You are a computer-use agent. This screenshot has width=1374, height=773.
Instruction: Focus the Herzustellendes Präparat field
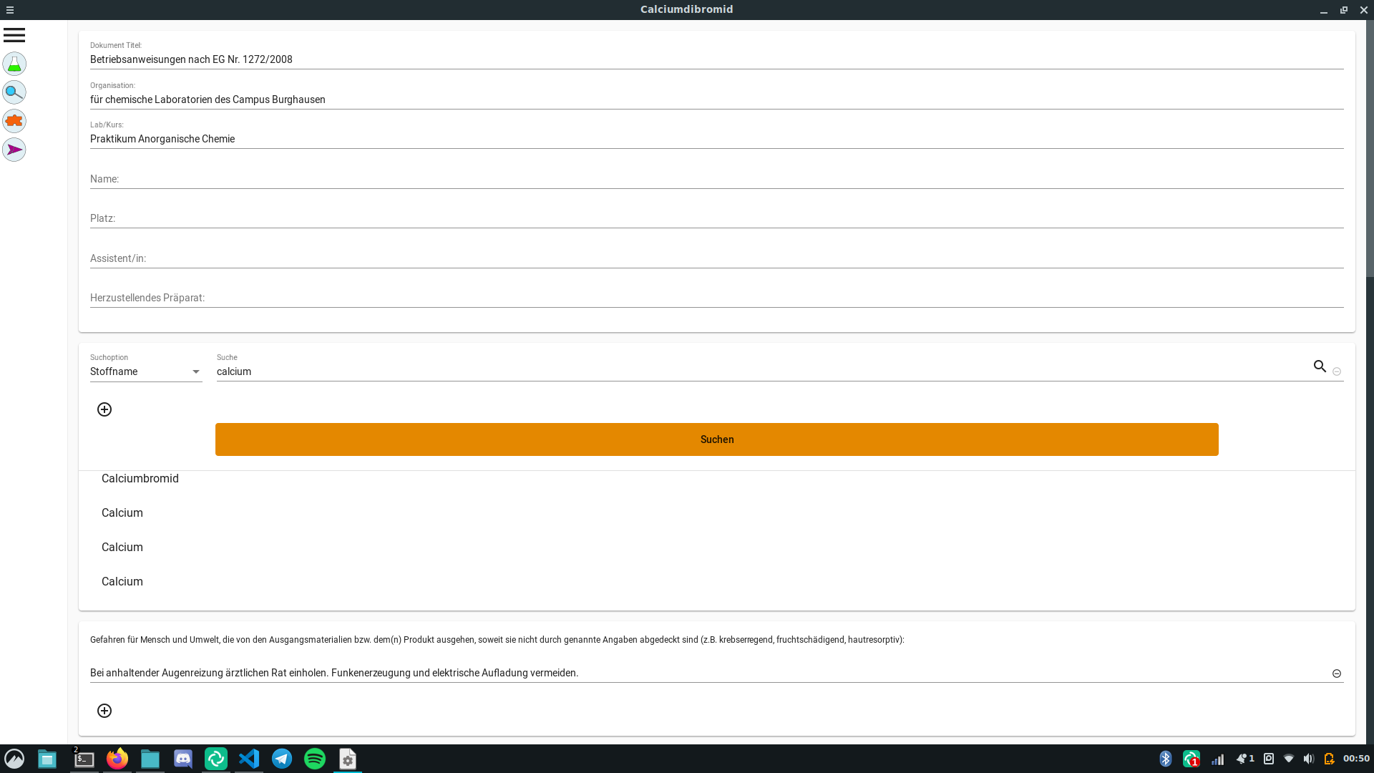coord(716,298)
